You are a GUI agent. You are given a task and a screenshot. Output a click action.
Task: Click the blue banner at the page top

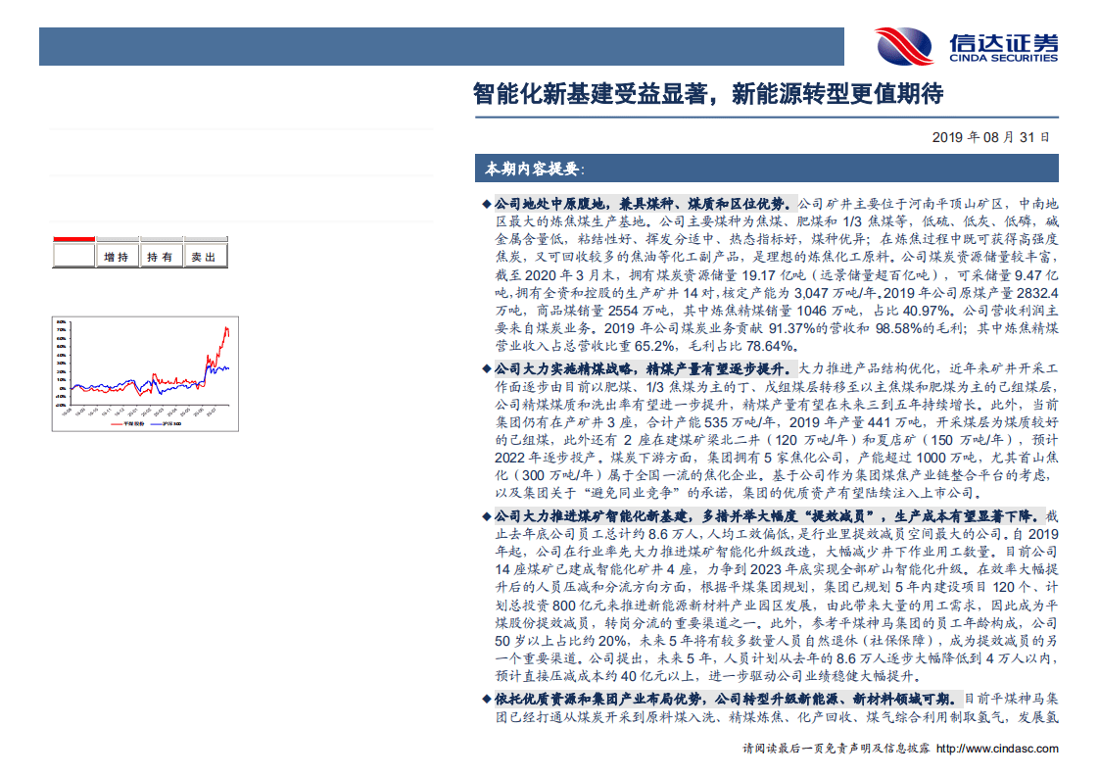tap(441, 46)
